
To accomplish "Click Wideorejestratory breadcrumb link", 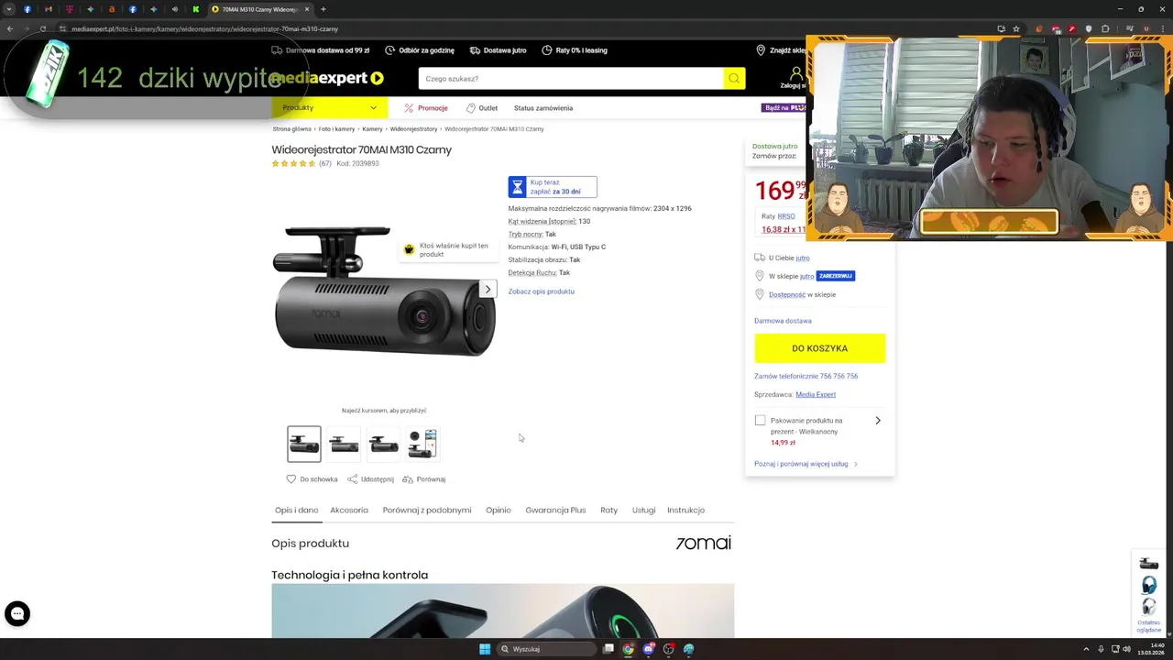I will pyautogui.click(x=413, y=129).
